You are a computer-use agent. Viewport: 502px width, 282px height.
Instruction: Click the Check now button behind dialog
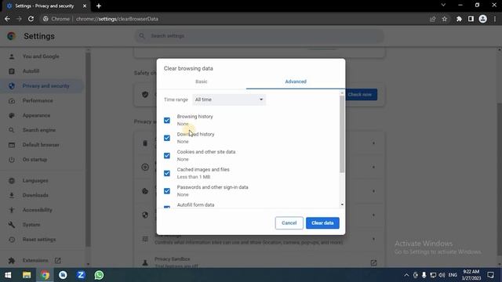(x=362, y=94)
